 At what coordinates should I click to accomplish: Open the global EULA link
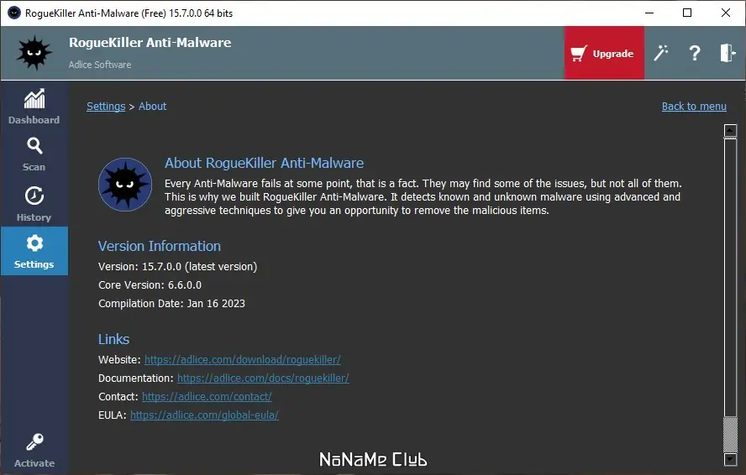pyautogui.click(x=204, y=415)
